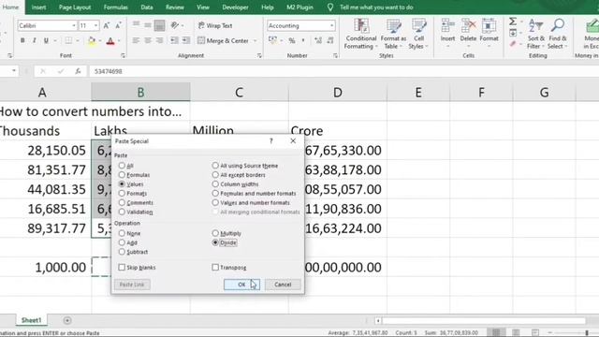Open Conditional Formatting menu
Screen dimensions: 599x337
click(x=360, y=34)
